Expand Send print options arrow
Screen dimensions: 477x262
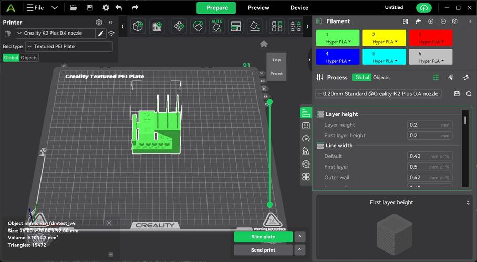click(x=299, y=250)
